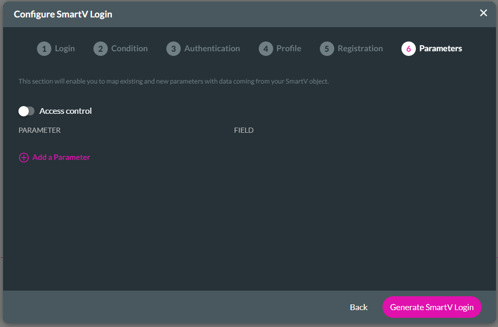498x327 pixels.
Task: Click the Access control label text
Action: (x=66, y=111)
